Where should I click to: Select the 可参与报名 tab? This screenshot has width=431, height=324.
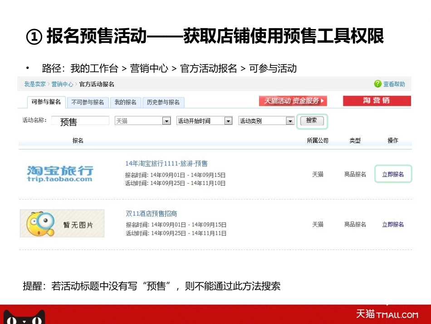(x=46, y=102)
